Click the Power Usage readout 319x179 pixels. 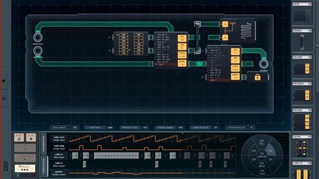tap(169, 127)
